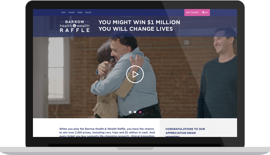Select the second white carousel dot
This screenshot has width=270, height=155.
click(135, 112)
